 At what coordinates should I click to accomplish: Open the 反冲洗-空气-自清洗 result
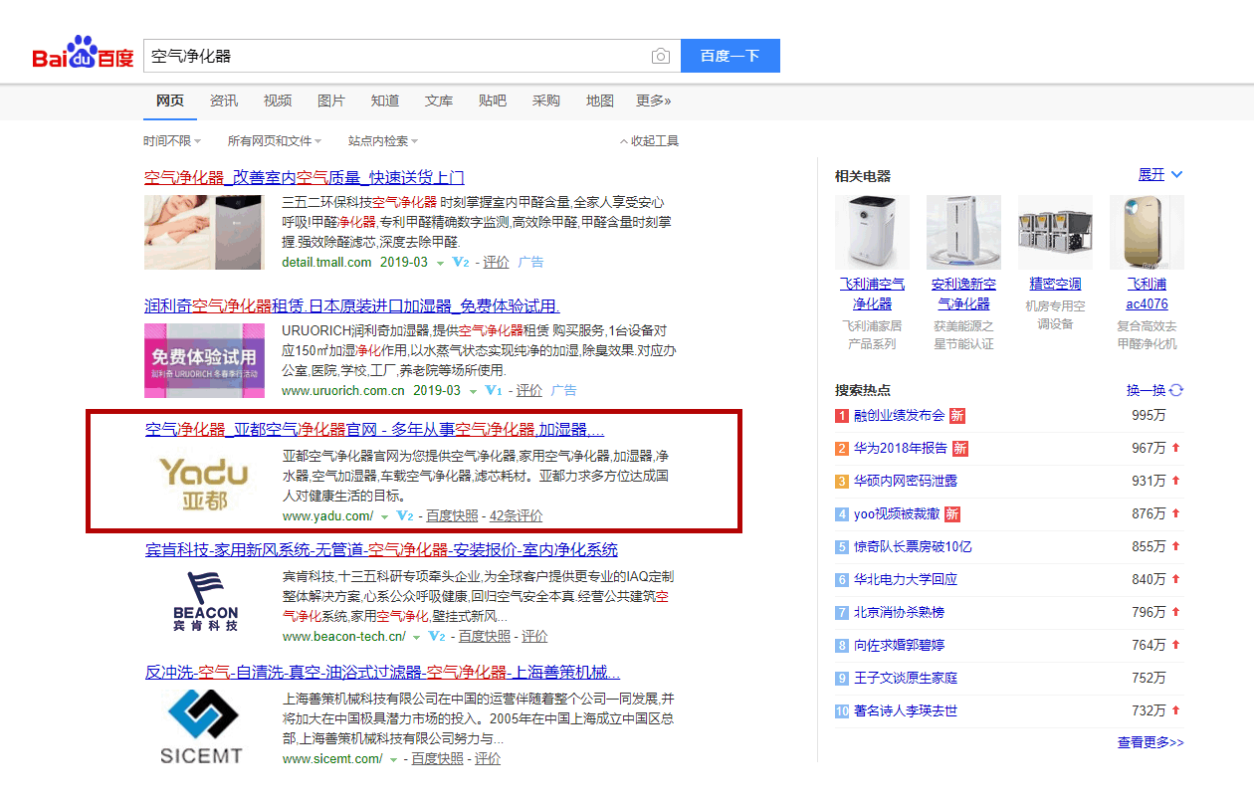pyautogui.click(x=383, y=673)
